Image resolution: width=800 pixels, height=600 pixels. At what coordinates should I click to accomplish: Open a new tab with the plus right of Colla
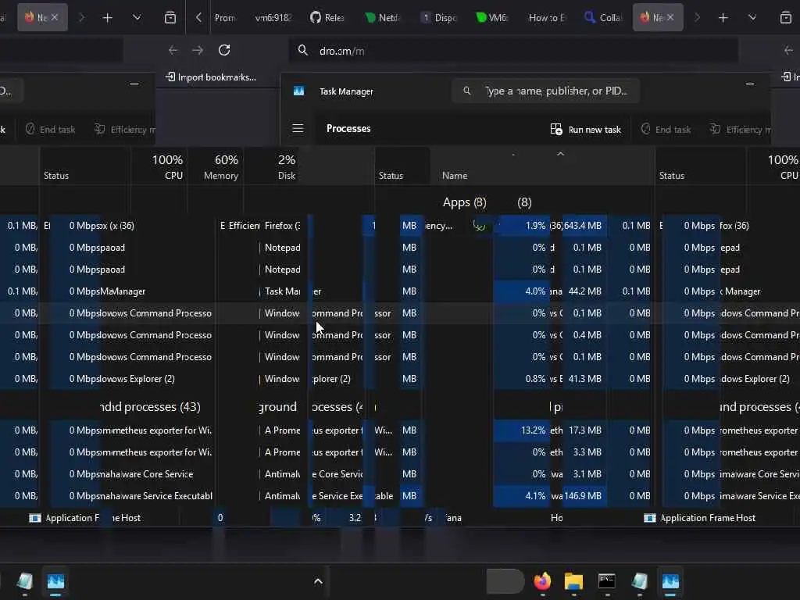pyautogui.click(x=723, y=18)
